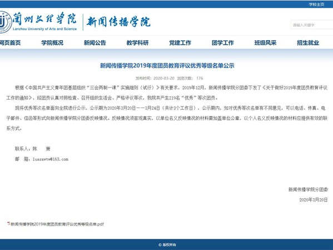333x250 pixels.
Task: Click the article title 新闻传播学院2019年度团员教育评议优秀等级名单公示
Action: (x=167, y=66)
